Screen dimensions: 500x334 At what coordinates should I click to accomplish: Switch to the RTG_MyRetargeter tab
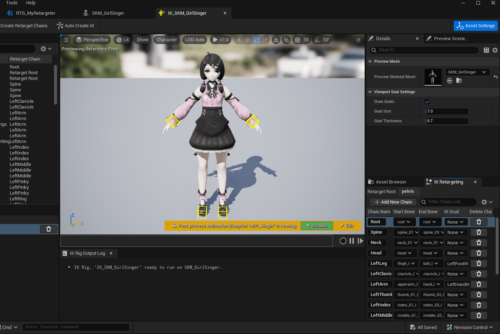coord(35,13)
